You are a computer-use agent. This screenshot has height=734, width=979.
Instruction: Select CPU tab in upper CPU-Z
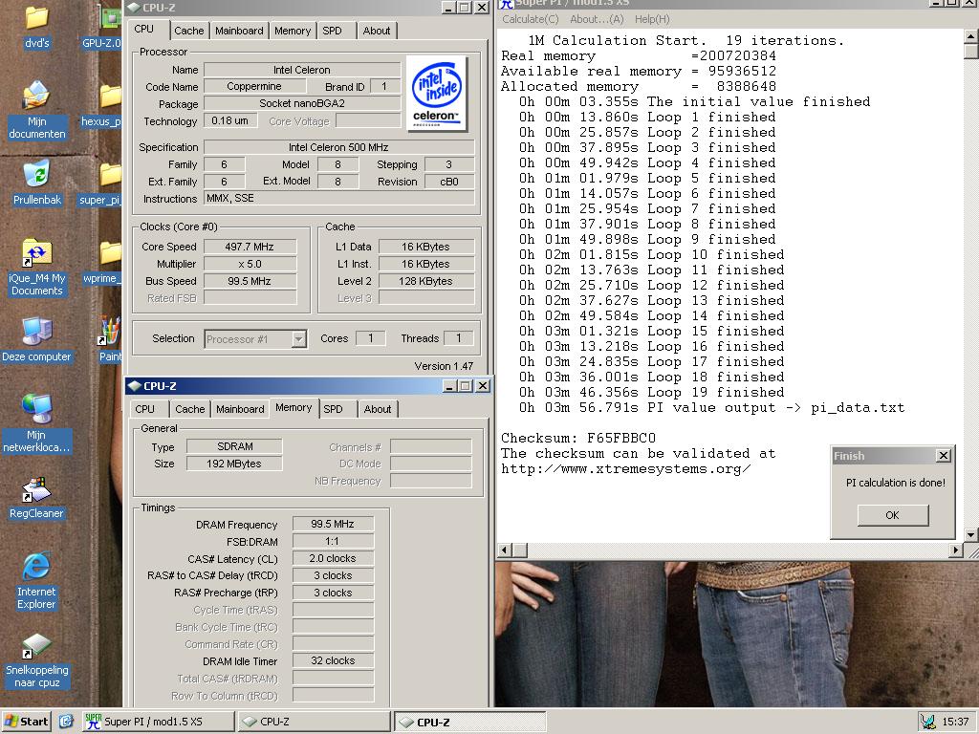[x=143, y=29]
